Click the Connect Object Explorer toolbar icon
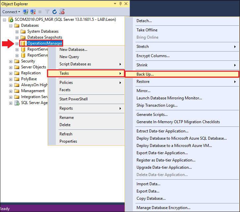Screen dimensions: 240x212 [25, 12]
